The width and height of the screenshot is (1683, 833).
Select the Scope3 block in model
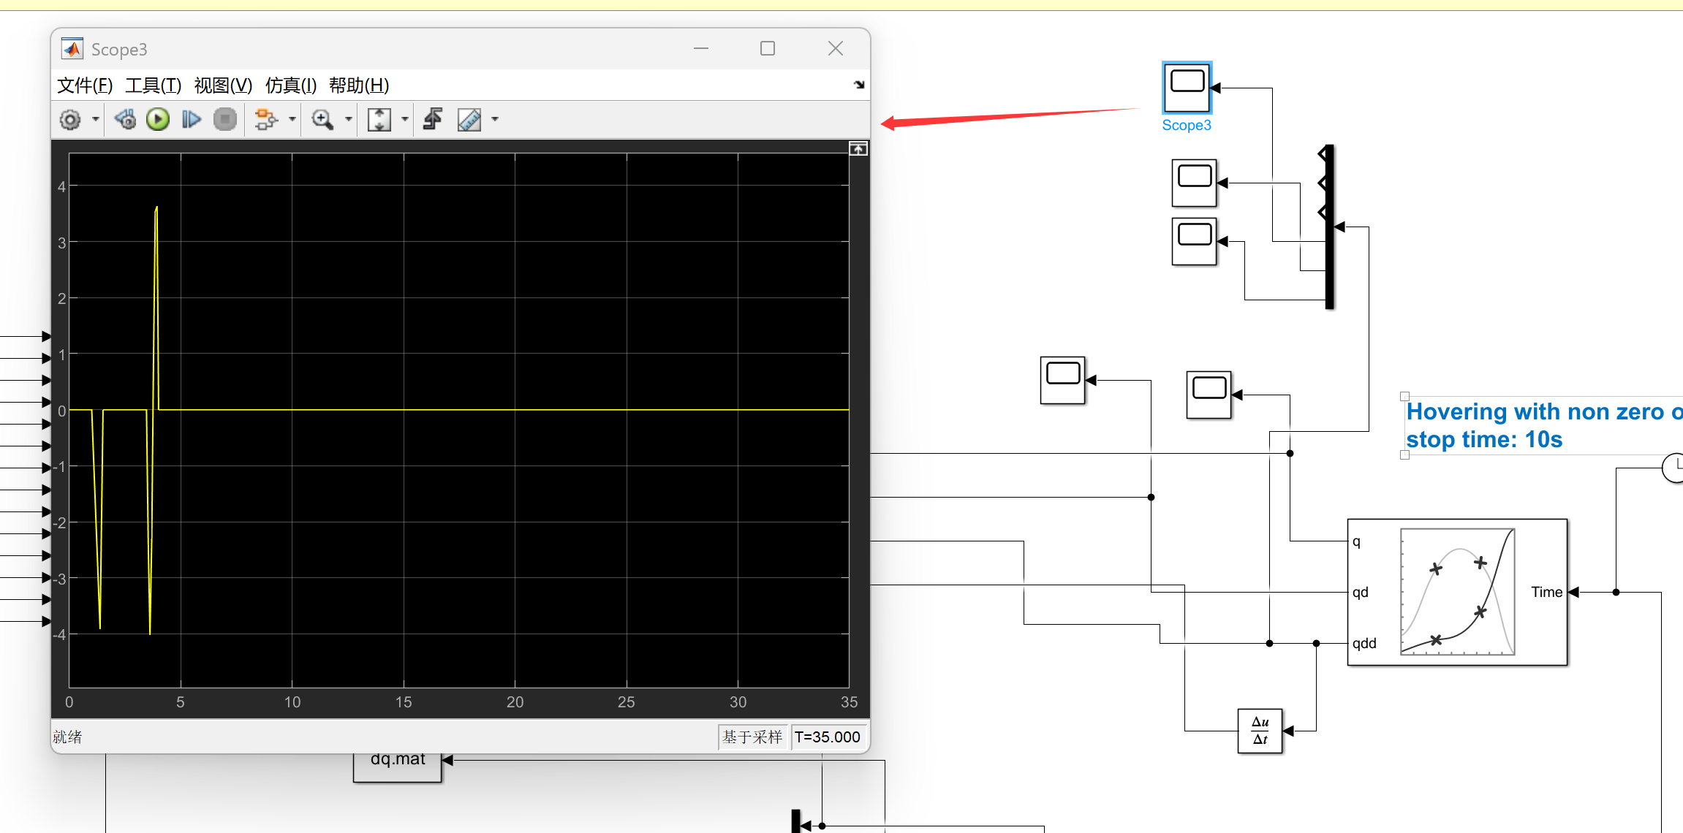(x=1187, y=88)
